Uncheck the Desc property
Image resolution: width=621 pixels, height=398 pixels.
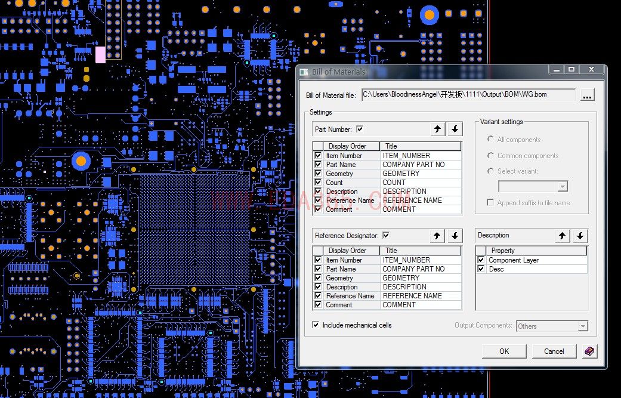(481, 269)
